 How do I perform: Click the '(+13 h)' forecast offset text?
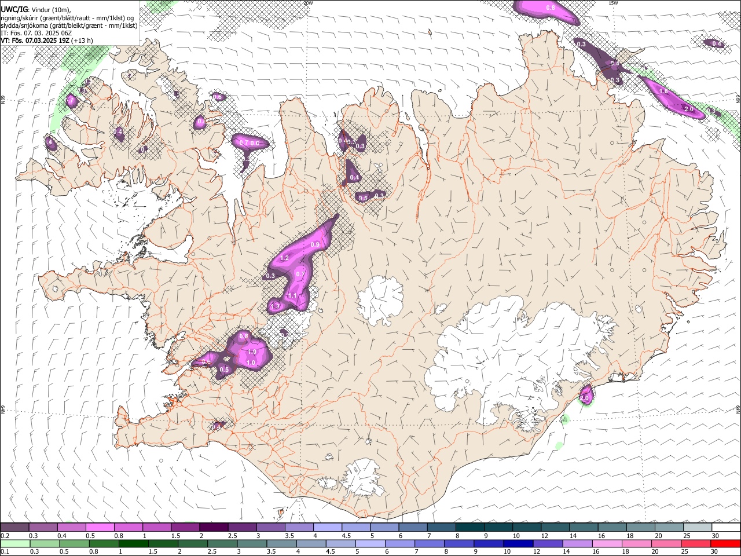(x=82, y=41)
